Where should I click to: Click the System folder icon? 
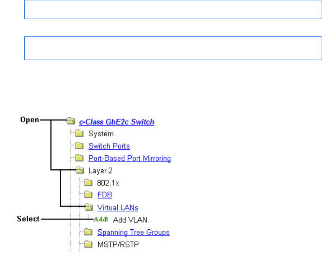[79, 134]
